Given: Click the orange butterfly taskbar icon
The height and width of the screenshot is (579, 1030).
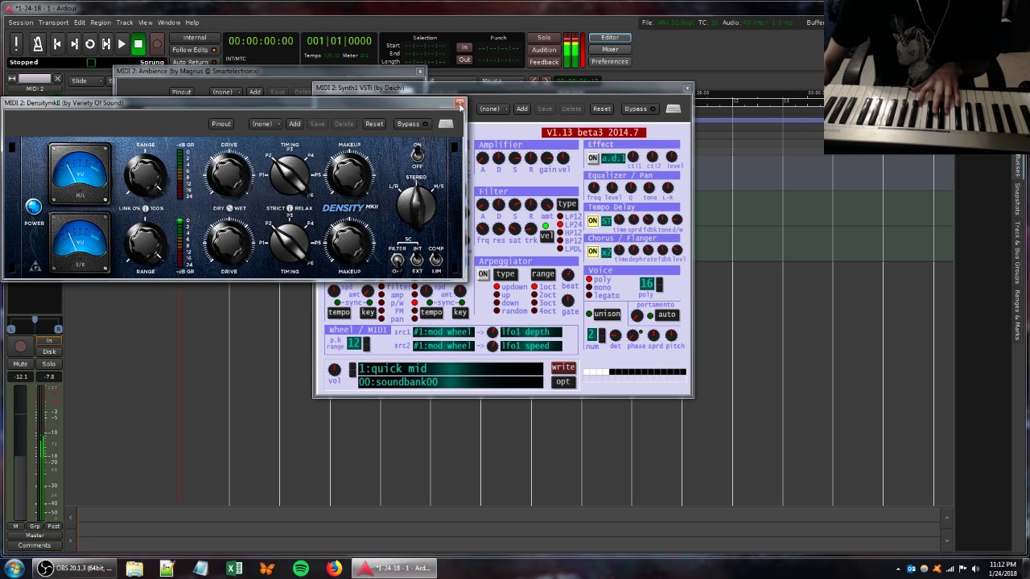Looking at the screenshot, I should (267, 569).
